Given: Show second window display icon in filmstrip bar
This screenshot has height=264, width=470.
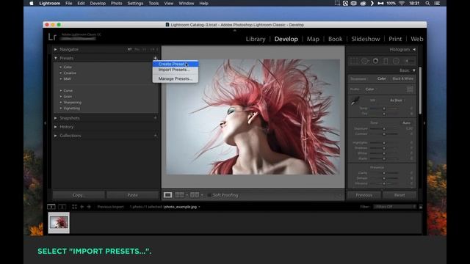Looking at the screenshot, I should (62, 207).
